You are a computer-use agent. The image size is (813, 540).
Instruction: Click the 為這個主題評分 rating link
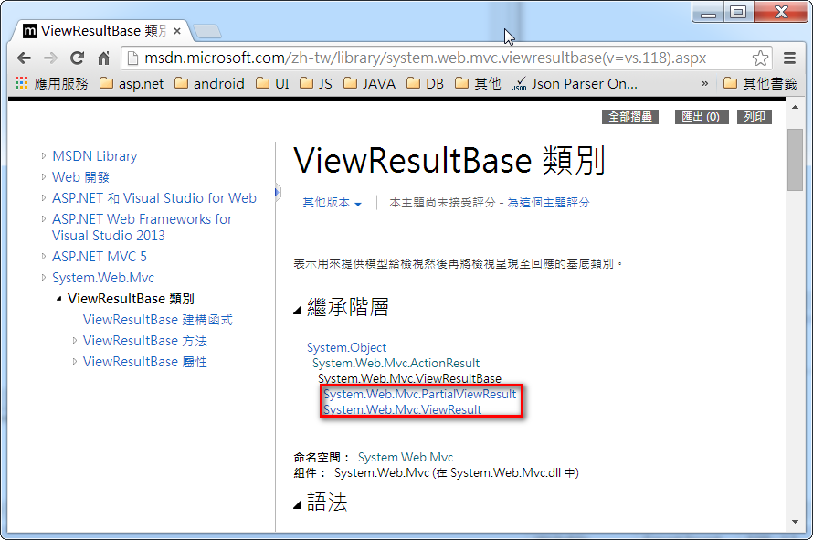pos(548,203)
